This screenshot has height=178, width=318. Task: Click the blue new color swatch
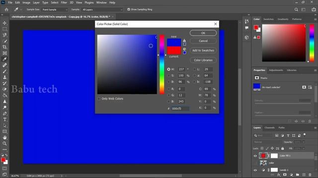click(174, 43)
